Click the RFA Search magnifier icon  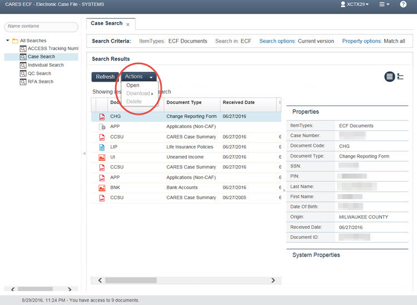point(23,82)
